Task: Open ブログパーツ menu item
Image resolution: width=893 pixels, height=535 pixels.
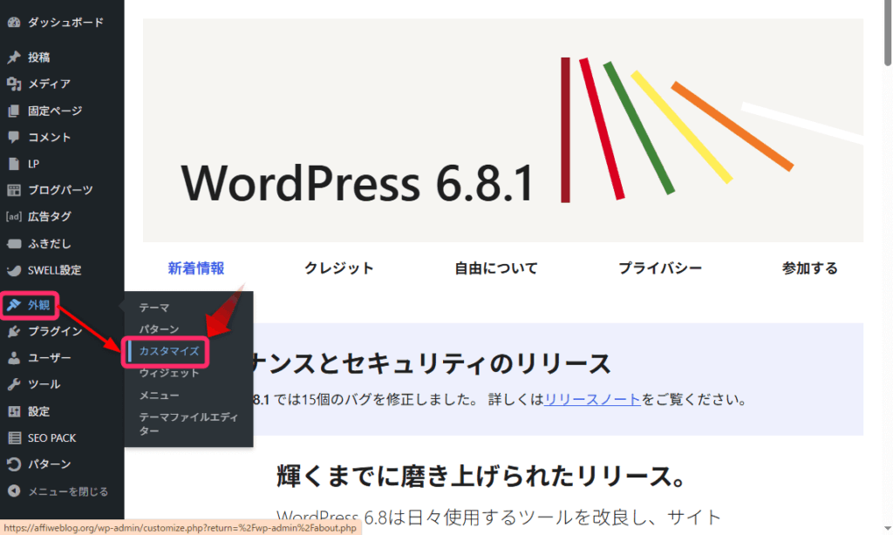Action: click(62, 190)
